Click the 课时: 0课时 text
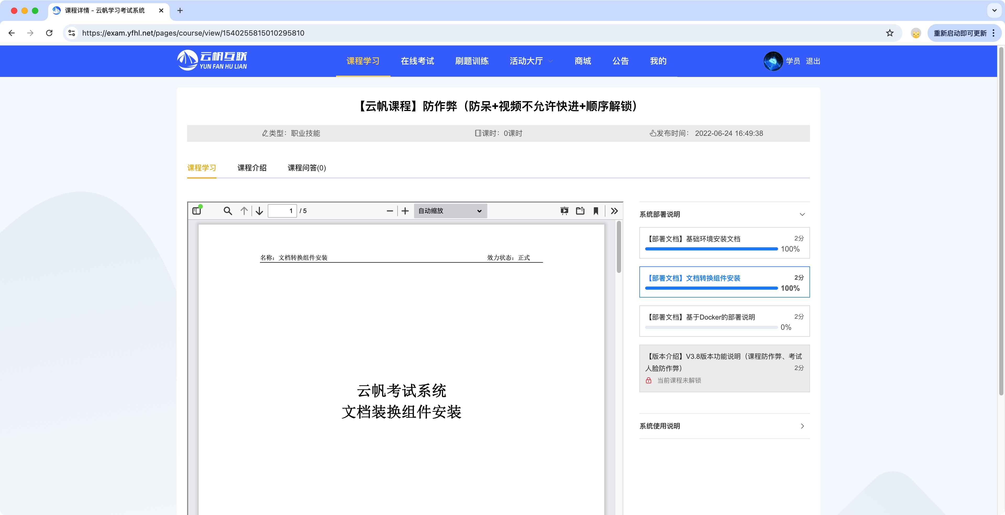This screenshot has height=515, width=1005. click(x=499, y=133)
